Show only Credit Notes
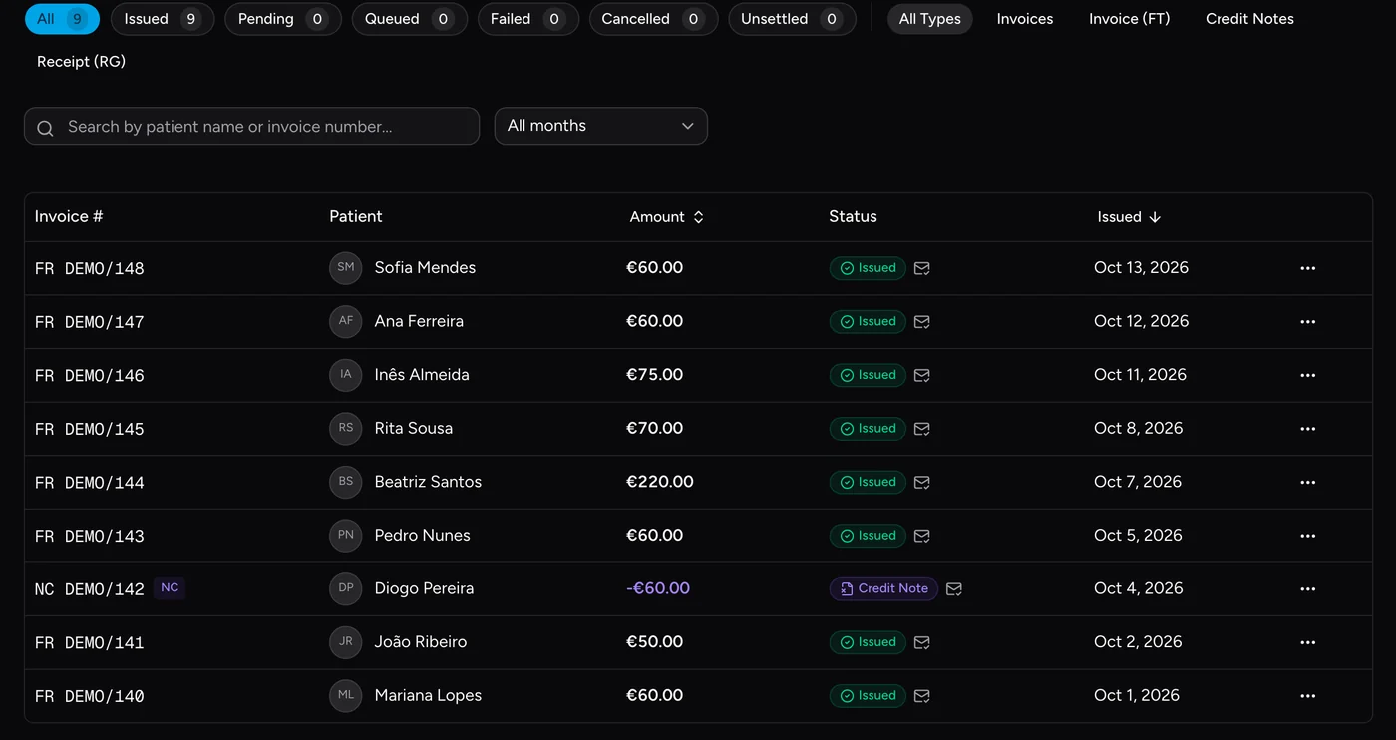 pos(1249,19)
